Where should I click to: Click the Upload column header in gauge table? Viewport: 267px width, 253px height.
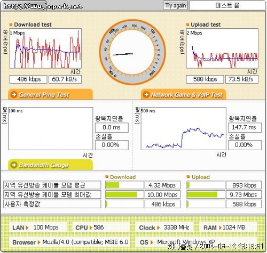(x=198, y=177)
